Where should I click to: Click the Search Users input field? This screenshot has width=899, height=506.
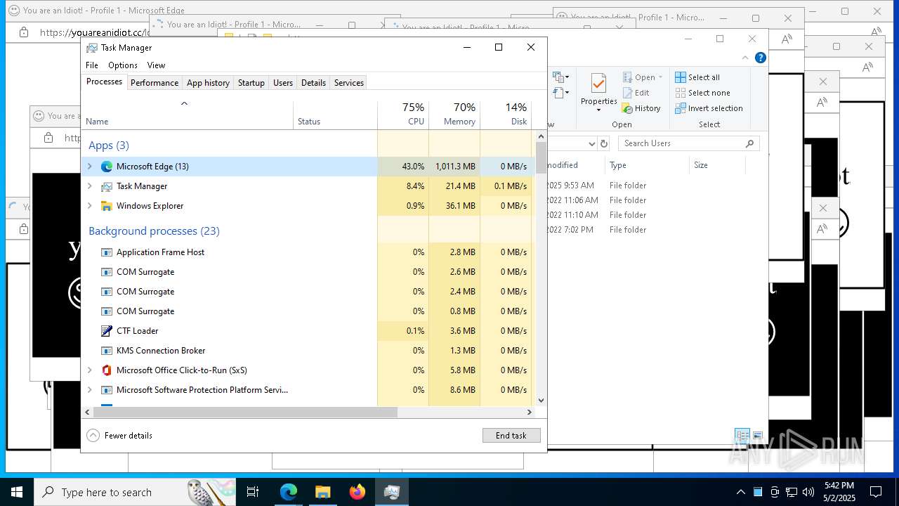pos(688,143)
